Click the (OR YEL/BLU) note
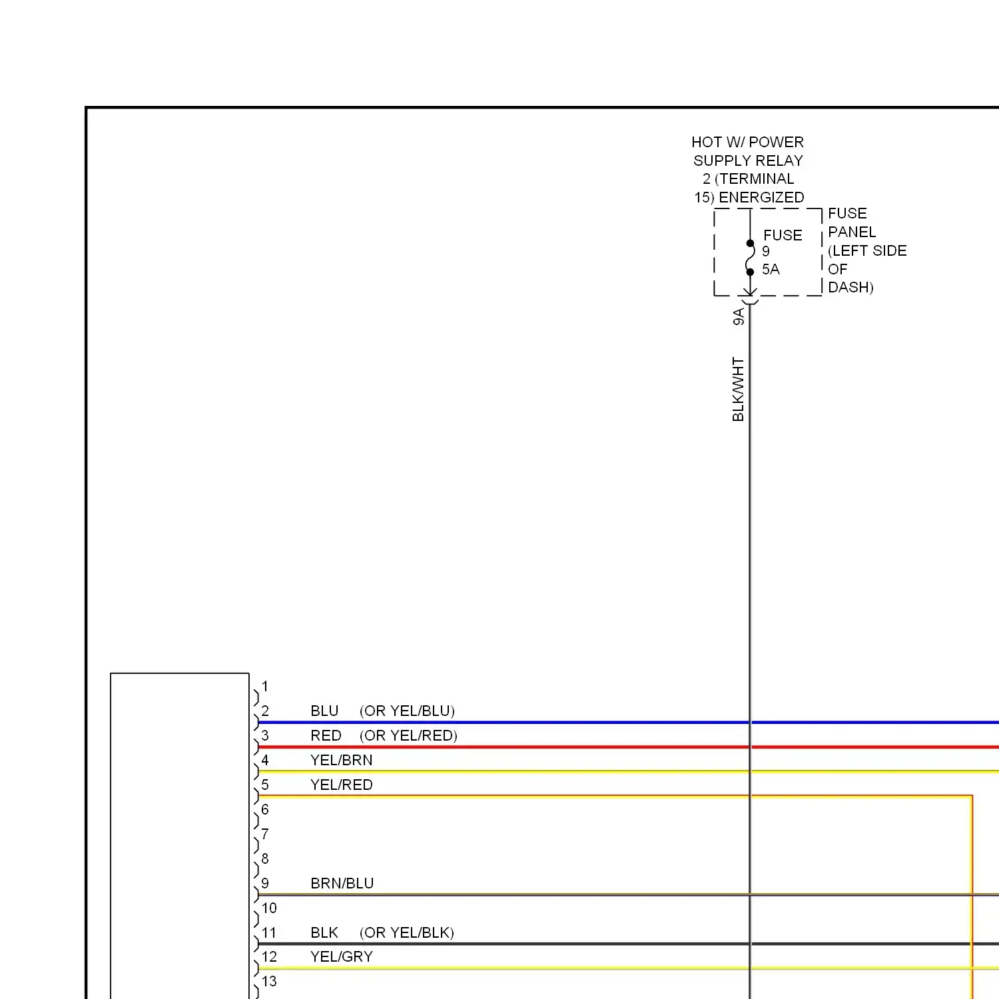Image resolution: width=999 pixels, height=999 pixels. coord(407,711)
